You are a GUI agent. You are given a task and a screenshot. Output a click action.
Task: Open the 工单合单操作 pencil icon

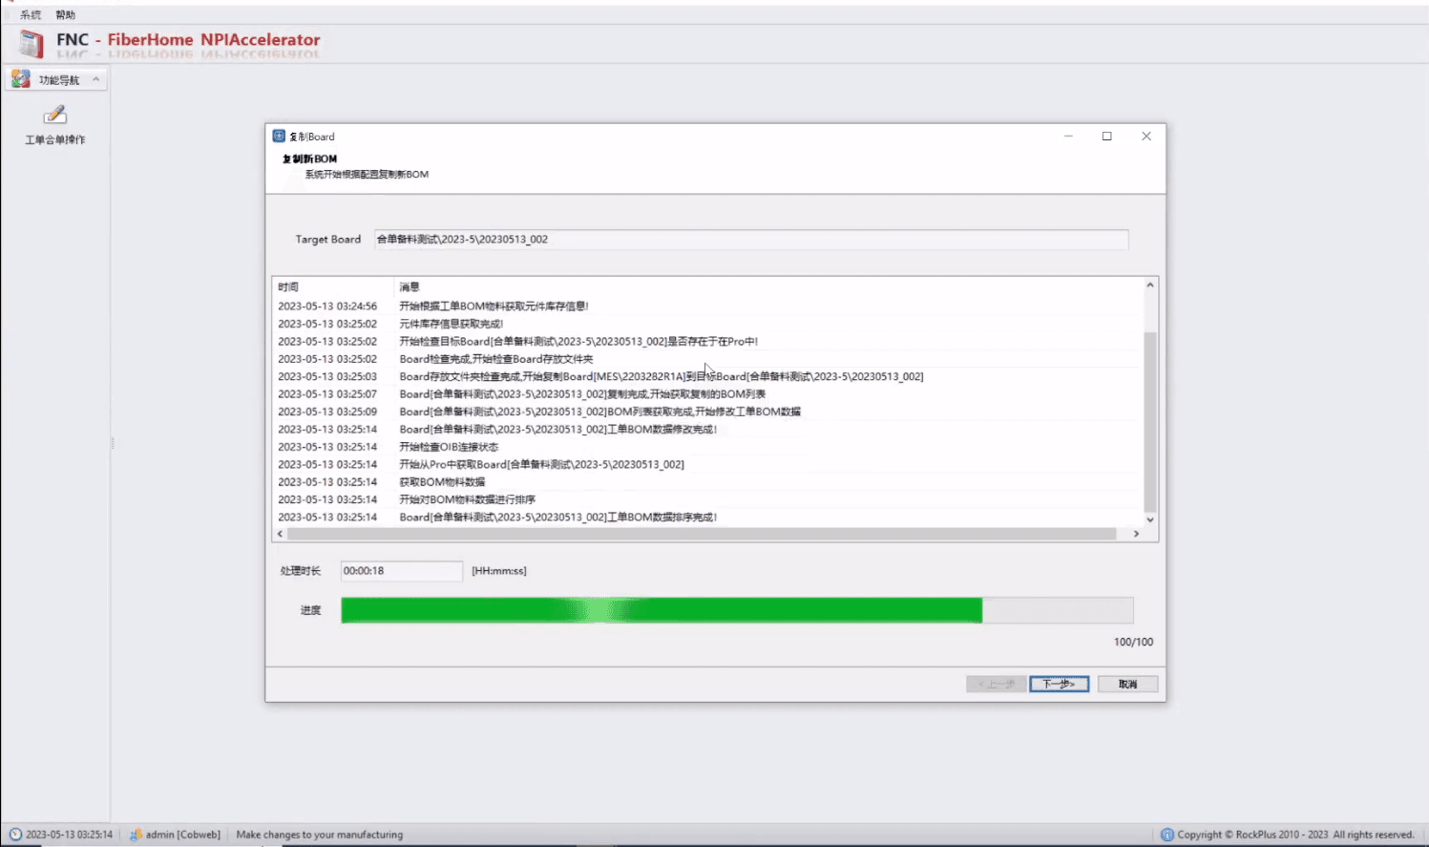pos(55,115)
